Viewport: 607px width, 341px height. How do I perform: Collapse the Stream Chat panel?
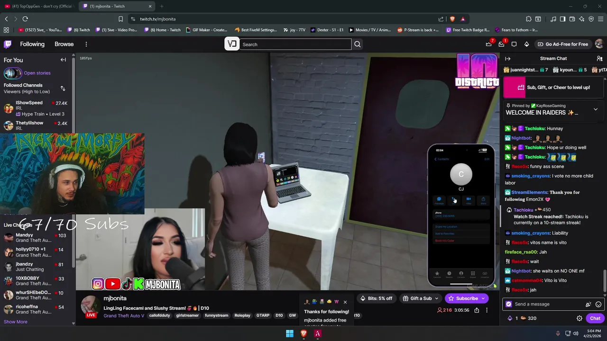tap(507, 59)
